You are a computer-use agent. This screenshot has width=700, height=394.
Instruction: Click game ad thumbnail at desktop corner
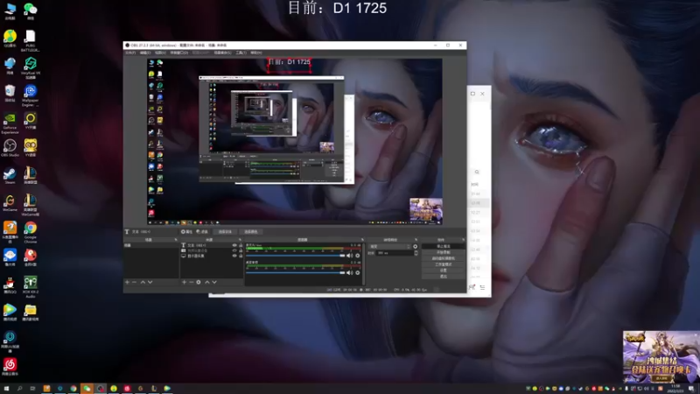pos(661,357)
